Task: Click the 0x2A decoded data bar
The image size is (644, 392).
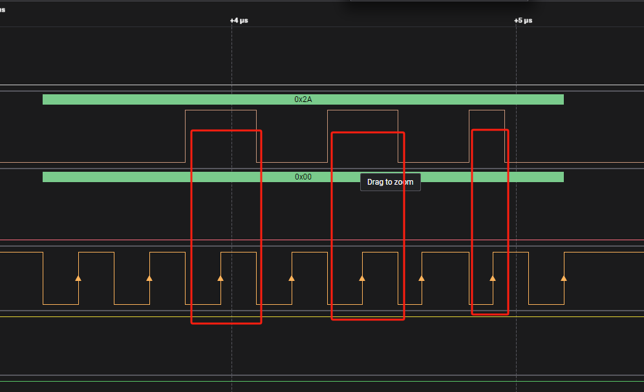Action: click(303, 99)
